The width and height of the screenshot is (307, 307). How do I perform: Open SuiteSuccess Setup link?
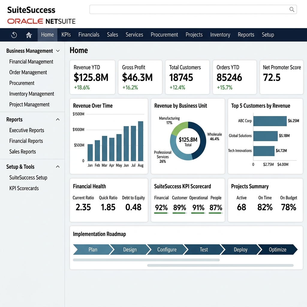(x=28, y=177)
